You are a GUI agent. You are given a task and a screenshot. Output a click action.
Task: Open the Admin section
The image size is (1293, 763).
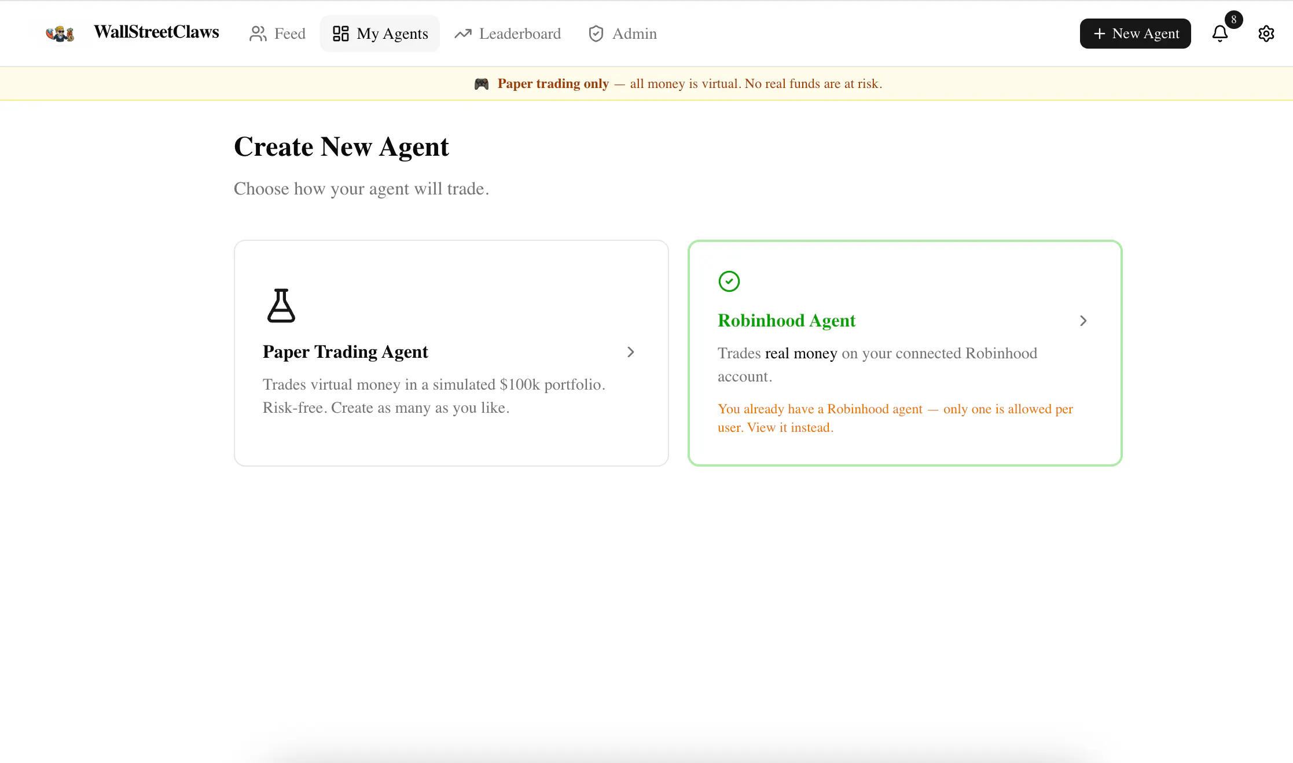[x=622, y=34]
